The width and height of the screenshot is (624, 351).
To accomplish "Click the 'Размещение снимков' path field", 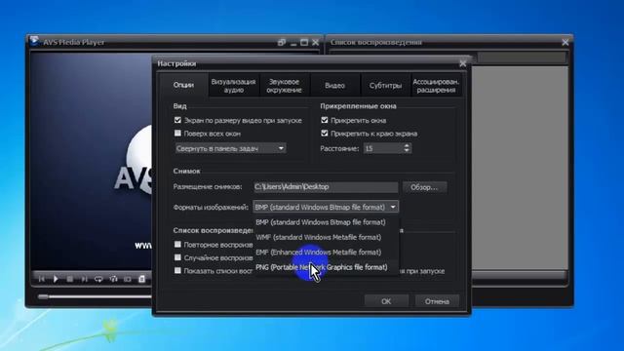I will (x=326, y=187).
